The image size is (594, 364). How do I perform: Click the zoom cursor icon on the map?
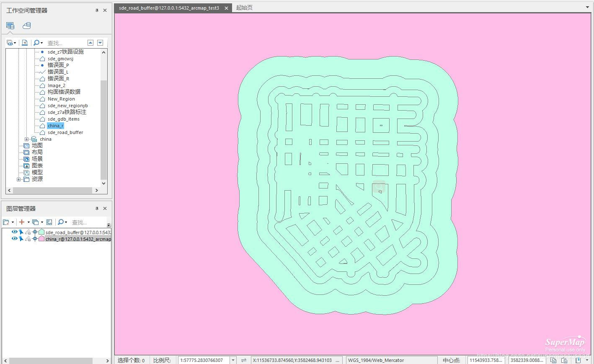(x=379, y=186)
